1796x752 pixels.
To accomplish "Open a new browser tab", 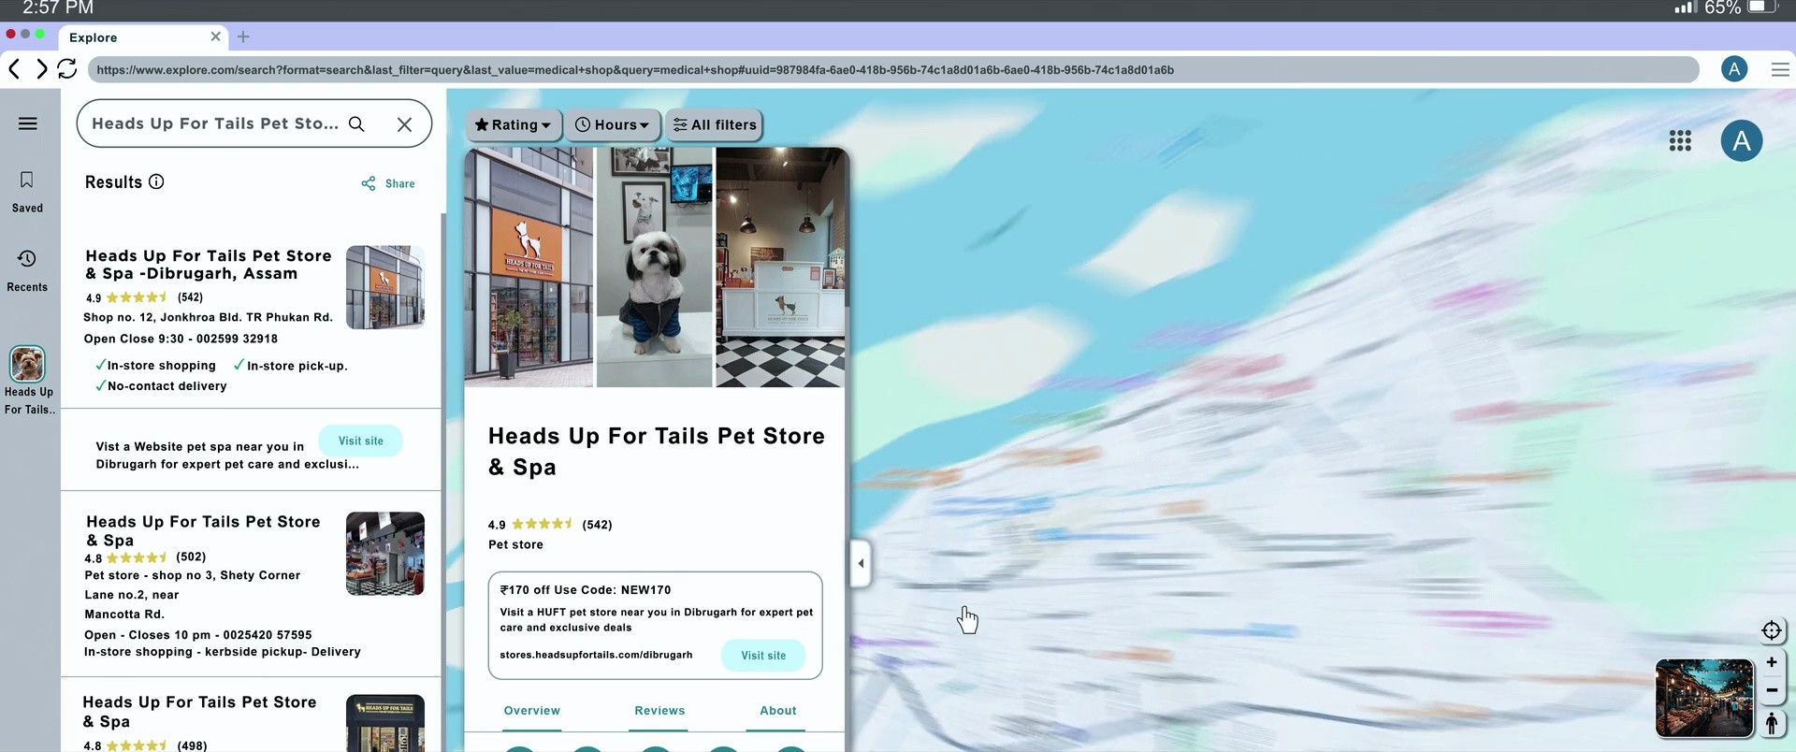I will pyautogui.click(x=243, y=36).
